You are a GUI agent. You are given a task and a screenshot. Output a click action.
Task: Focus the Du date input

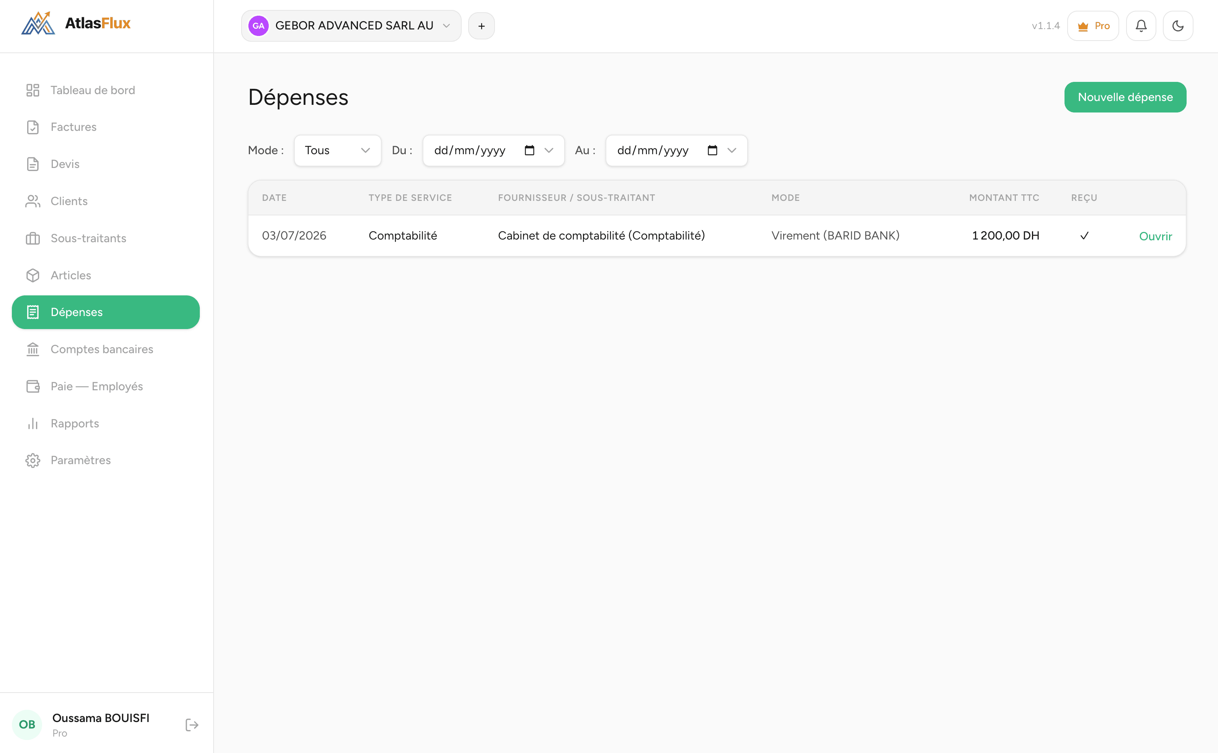pos(493,150)
